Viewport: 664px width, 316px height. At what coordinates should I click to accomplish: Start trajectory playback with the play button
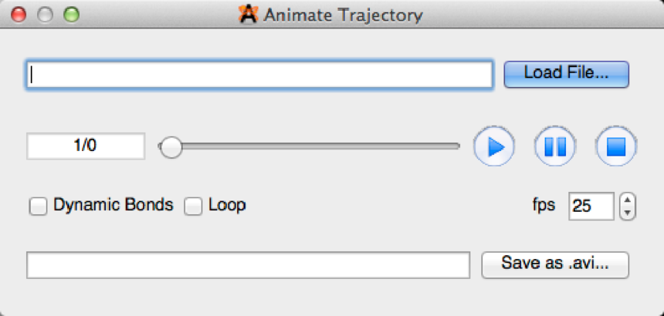pos(494,146)
